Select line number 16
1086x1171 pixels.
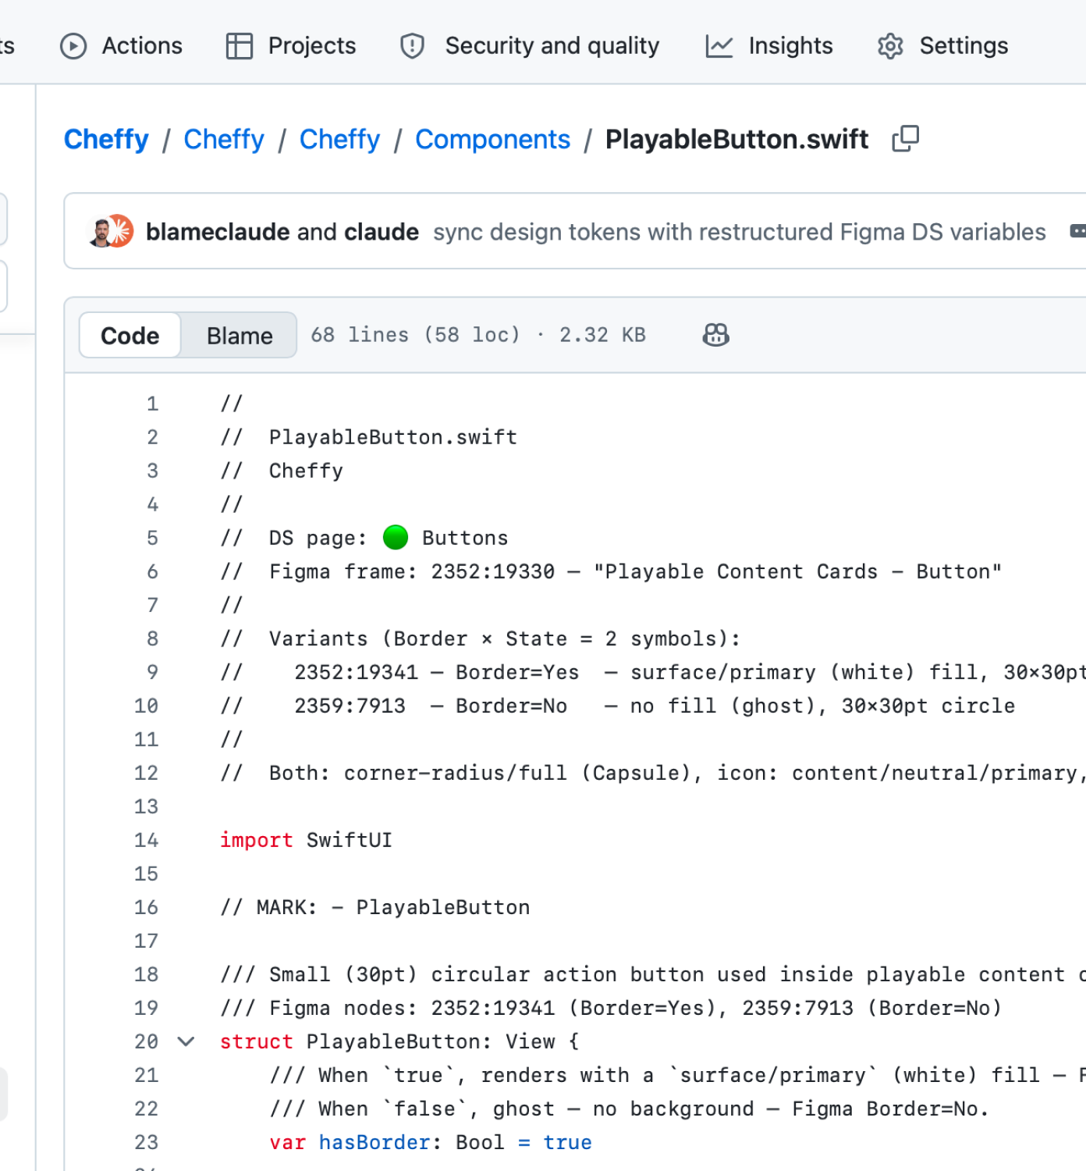[x=146, y=907]
